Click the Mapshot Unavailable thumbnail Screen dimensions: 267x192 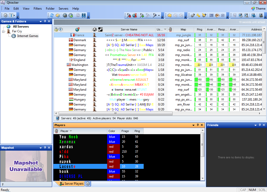click(x=26, y=166)
